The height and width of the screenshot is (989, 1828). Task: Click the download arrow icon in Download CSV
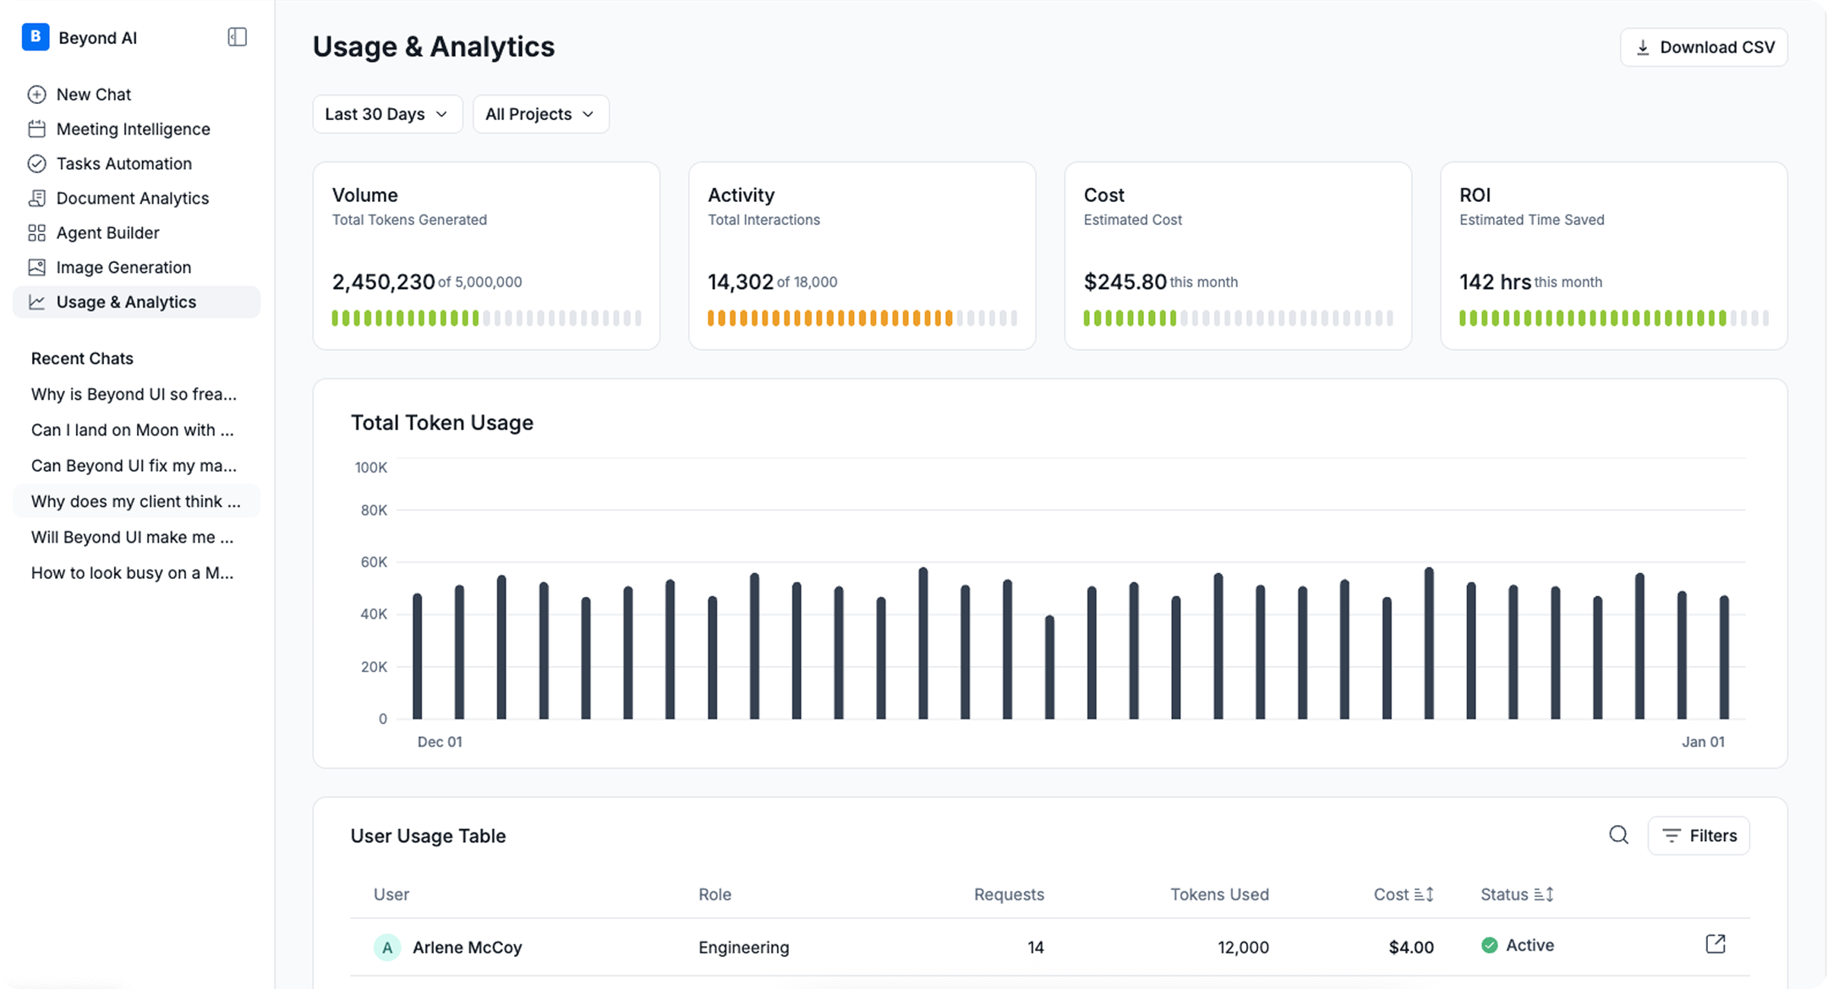tap(1643, 47)
